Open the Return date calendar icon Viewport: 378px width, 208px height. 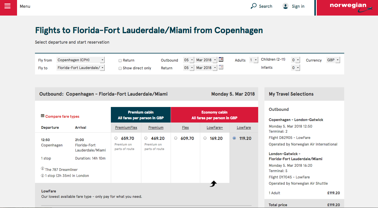(221, 67)
